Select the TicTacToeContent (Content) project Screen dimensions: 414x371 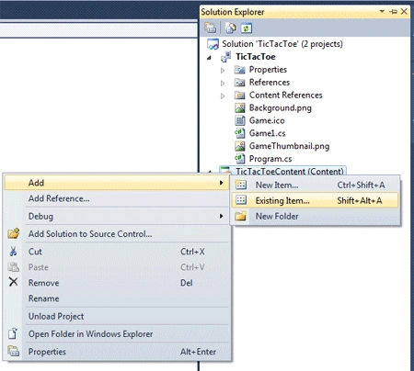(x=289, y=171)
